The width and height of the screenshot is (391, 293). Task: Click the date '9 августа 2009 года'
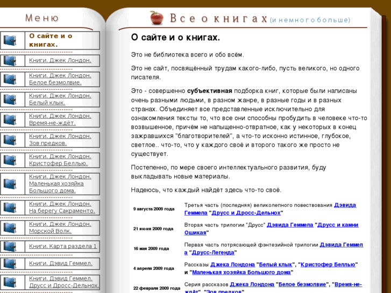coord(154,209)
